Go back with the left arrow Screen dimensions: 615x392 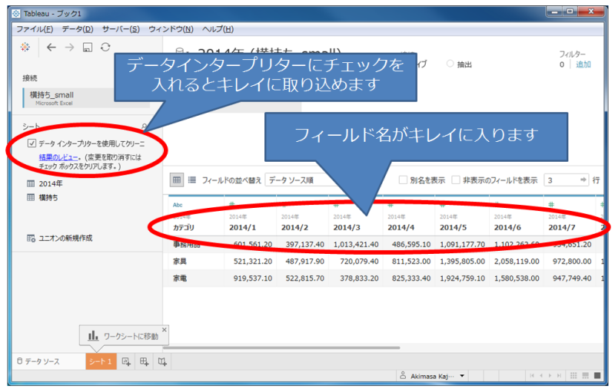click(52, 48)
